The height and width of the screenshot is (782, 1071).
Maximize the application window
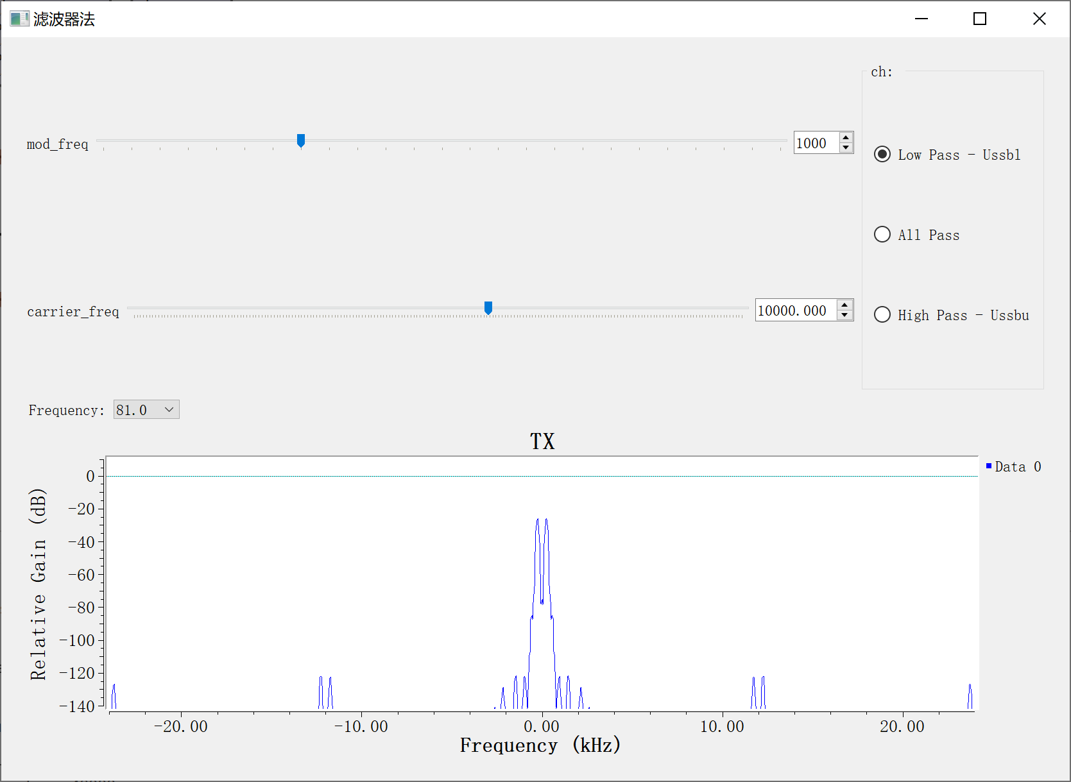(980, 19)
